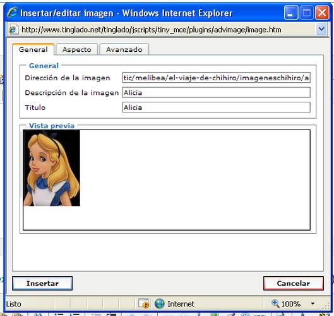Select the Avanzado tab
Viewport: 334px width, 316px height.
pos(124,49)
